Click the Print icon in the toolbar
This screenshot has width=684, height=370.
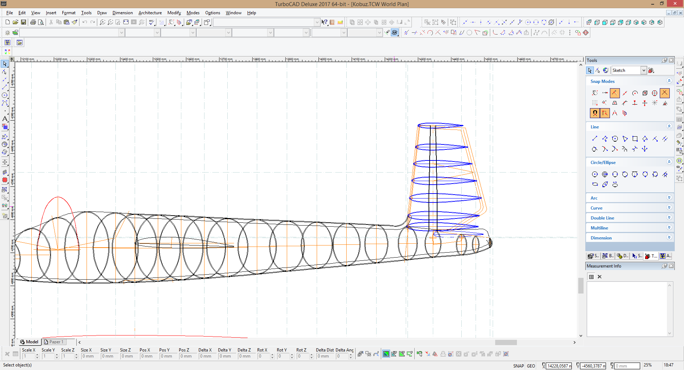(x=33, y=22)
